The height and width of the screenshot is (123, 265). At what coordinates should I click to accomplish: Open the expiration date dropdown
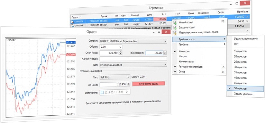click(x=127, y=92)
